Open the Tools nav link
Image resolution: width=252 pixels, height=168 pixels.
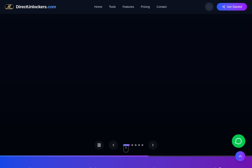click(x=112, y=7)
